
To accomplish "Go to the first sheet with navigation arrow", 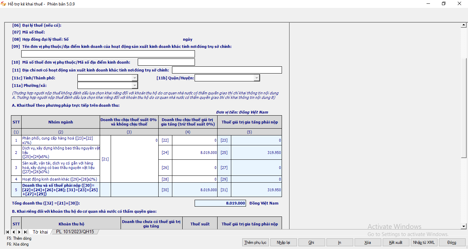I will tap(8, 232).
